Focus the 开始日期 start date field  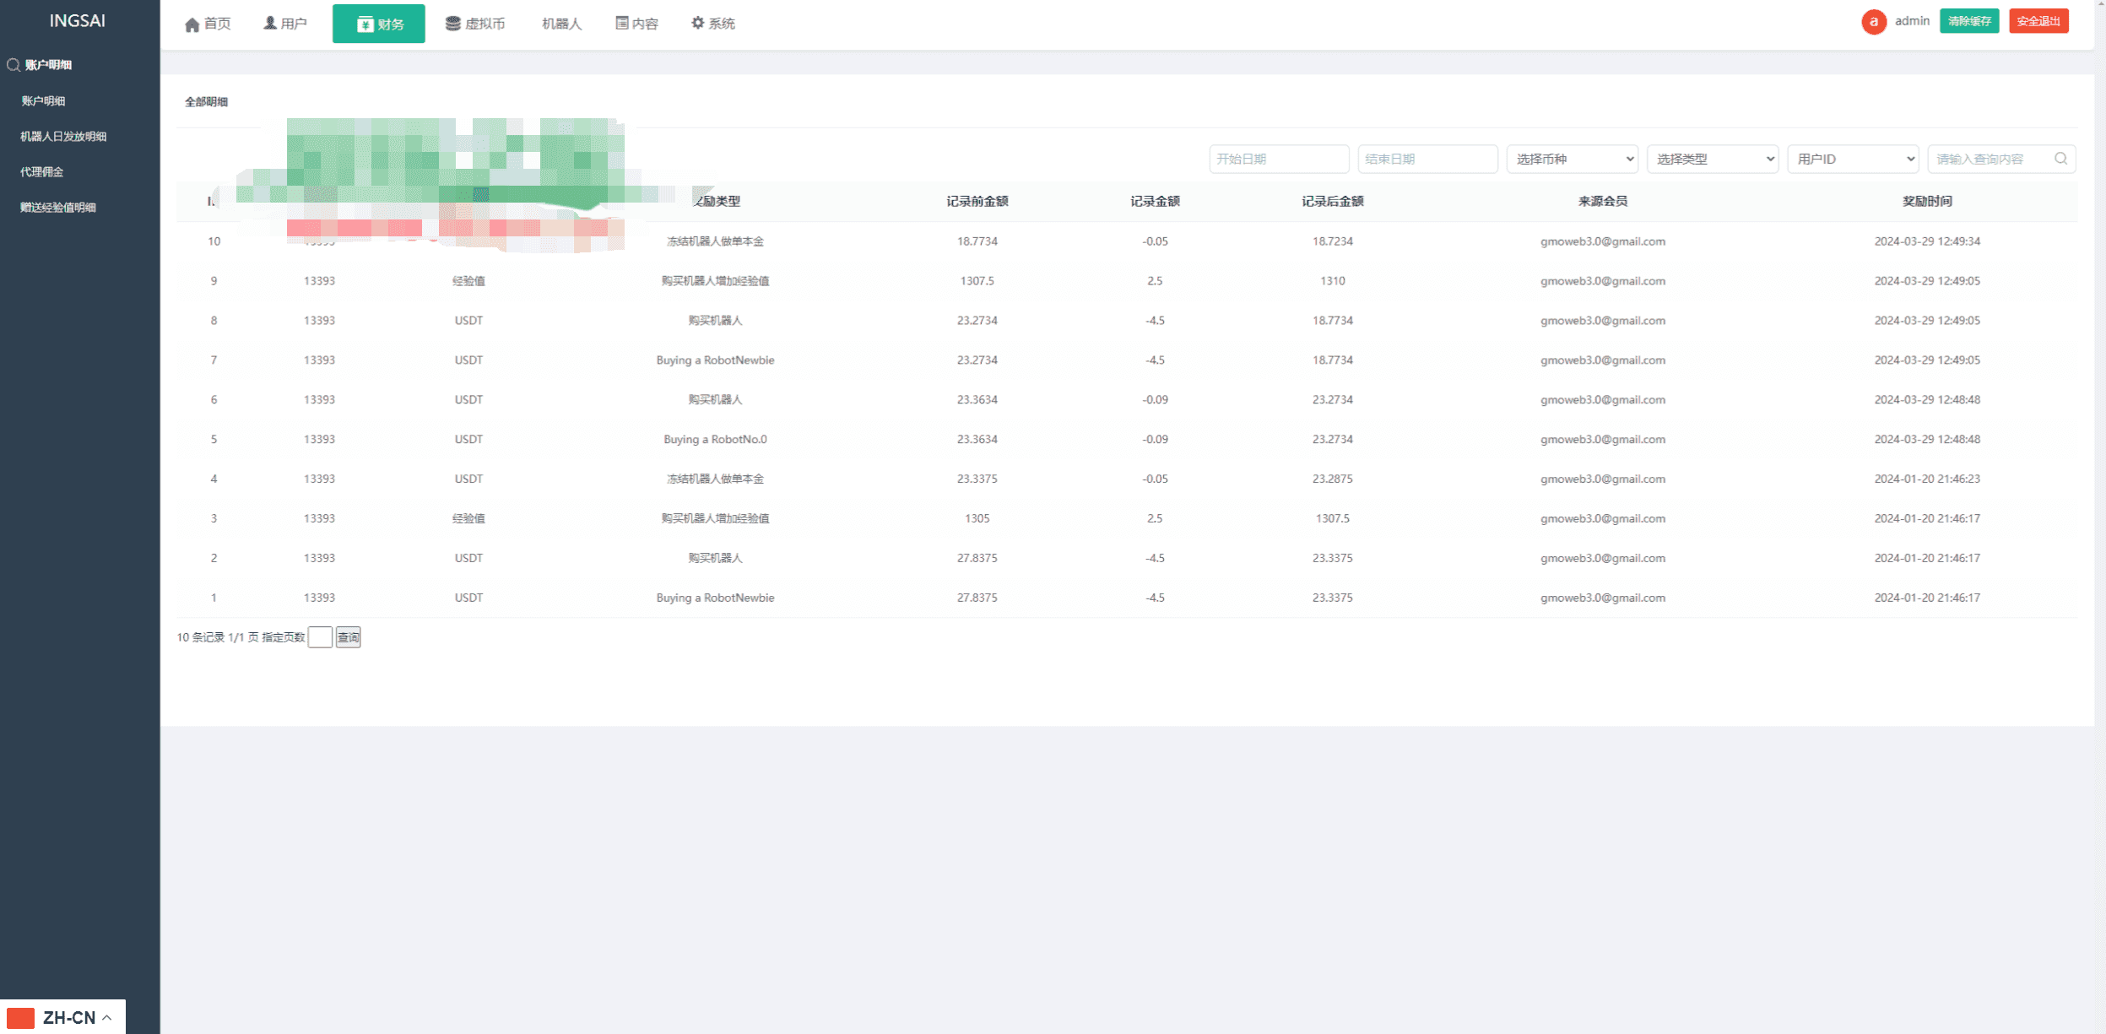pyautogui.click(x=1278, y=159)
